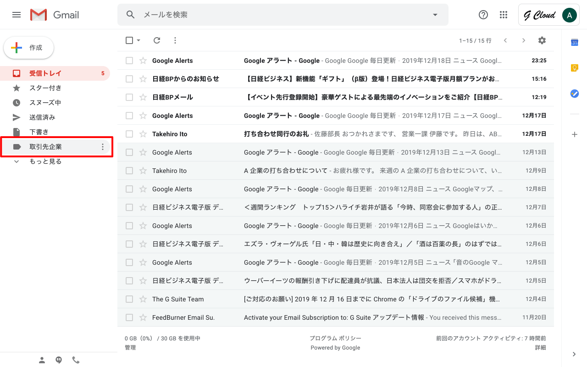Screen dimensions: 587x367
Task: Open the Calendar side panel icon
Action: pos(574,42)
